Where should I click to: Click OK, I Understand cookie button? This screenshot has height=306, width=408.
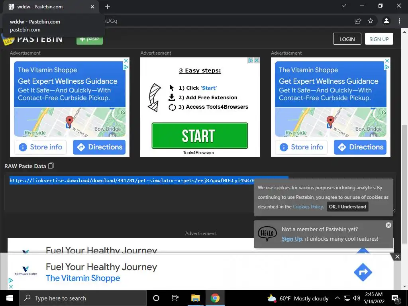[347, 207]
